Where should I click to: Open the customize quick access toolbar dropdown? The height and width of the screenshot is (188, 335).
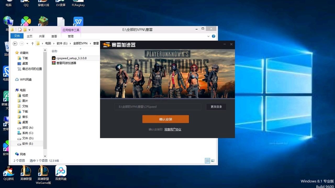(x=29, y=30)
